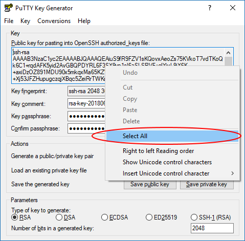Click the public key scrollbar up arrow
245x241 pixels.
[228, 53]
